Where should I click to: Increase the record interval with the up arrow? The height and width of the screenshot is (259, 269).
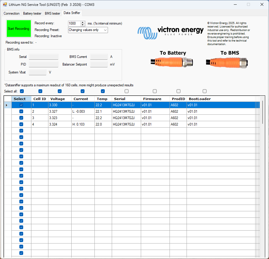[x=83, y=22]
